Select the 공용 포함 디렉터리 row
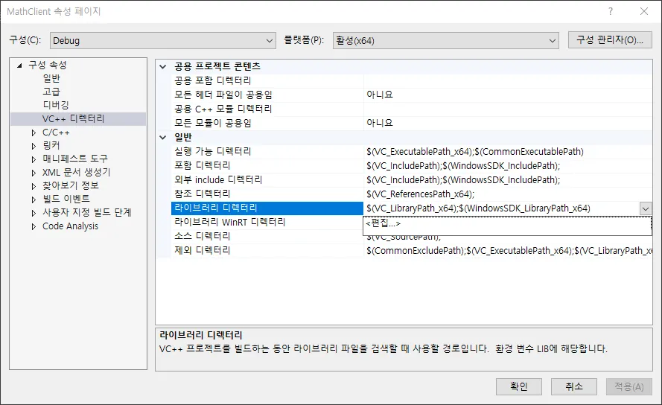The image size is (662, 405). 412,80
